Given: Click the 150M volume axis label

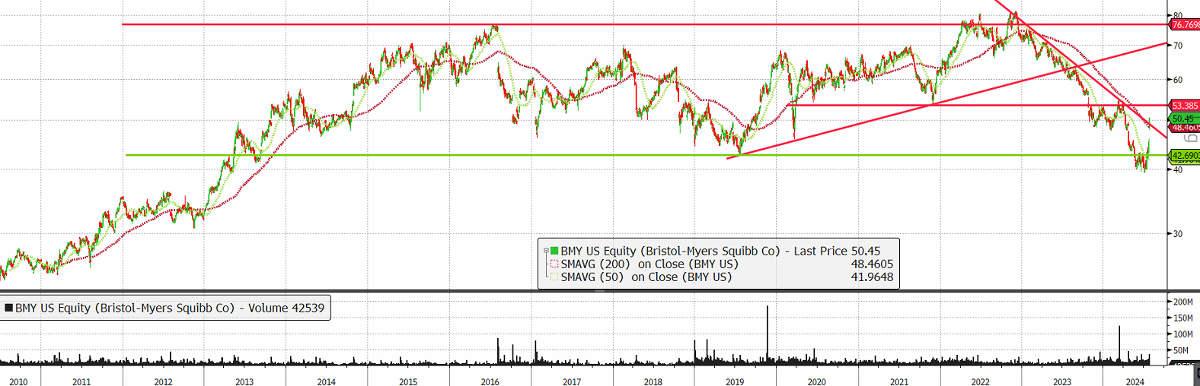Looking at the screenshot, I should (x=1182, y=318).
